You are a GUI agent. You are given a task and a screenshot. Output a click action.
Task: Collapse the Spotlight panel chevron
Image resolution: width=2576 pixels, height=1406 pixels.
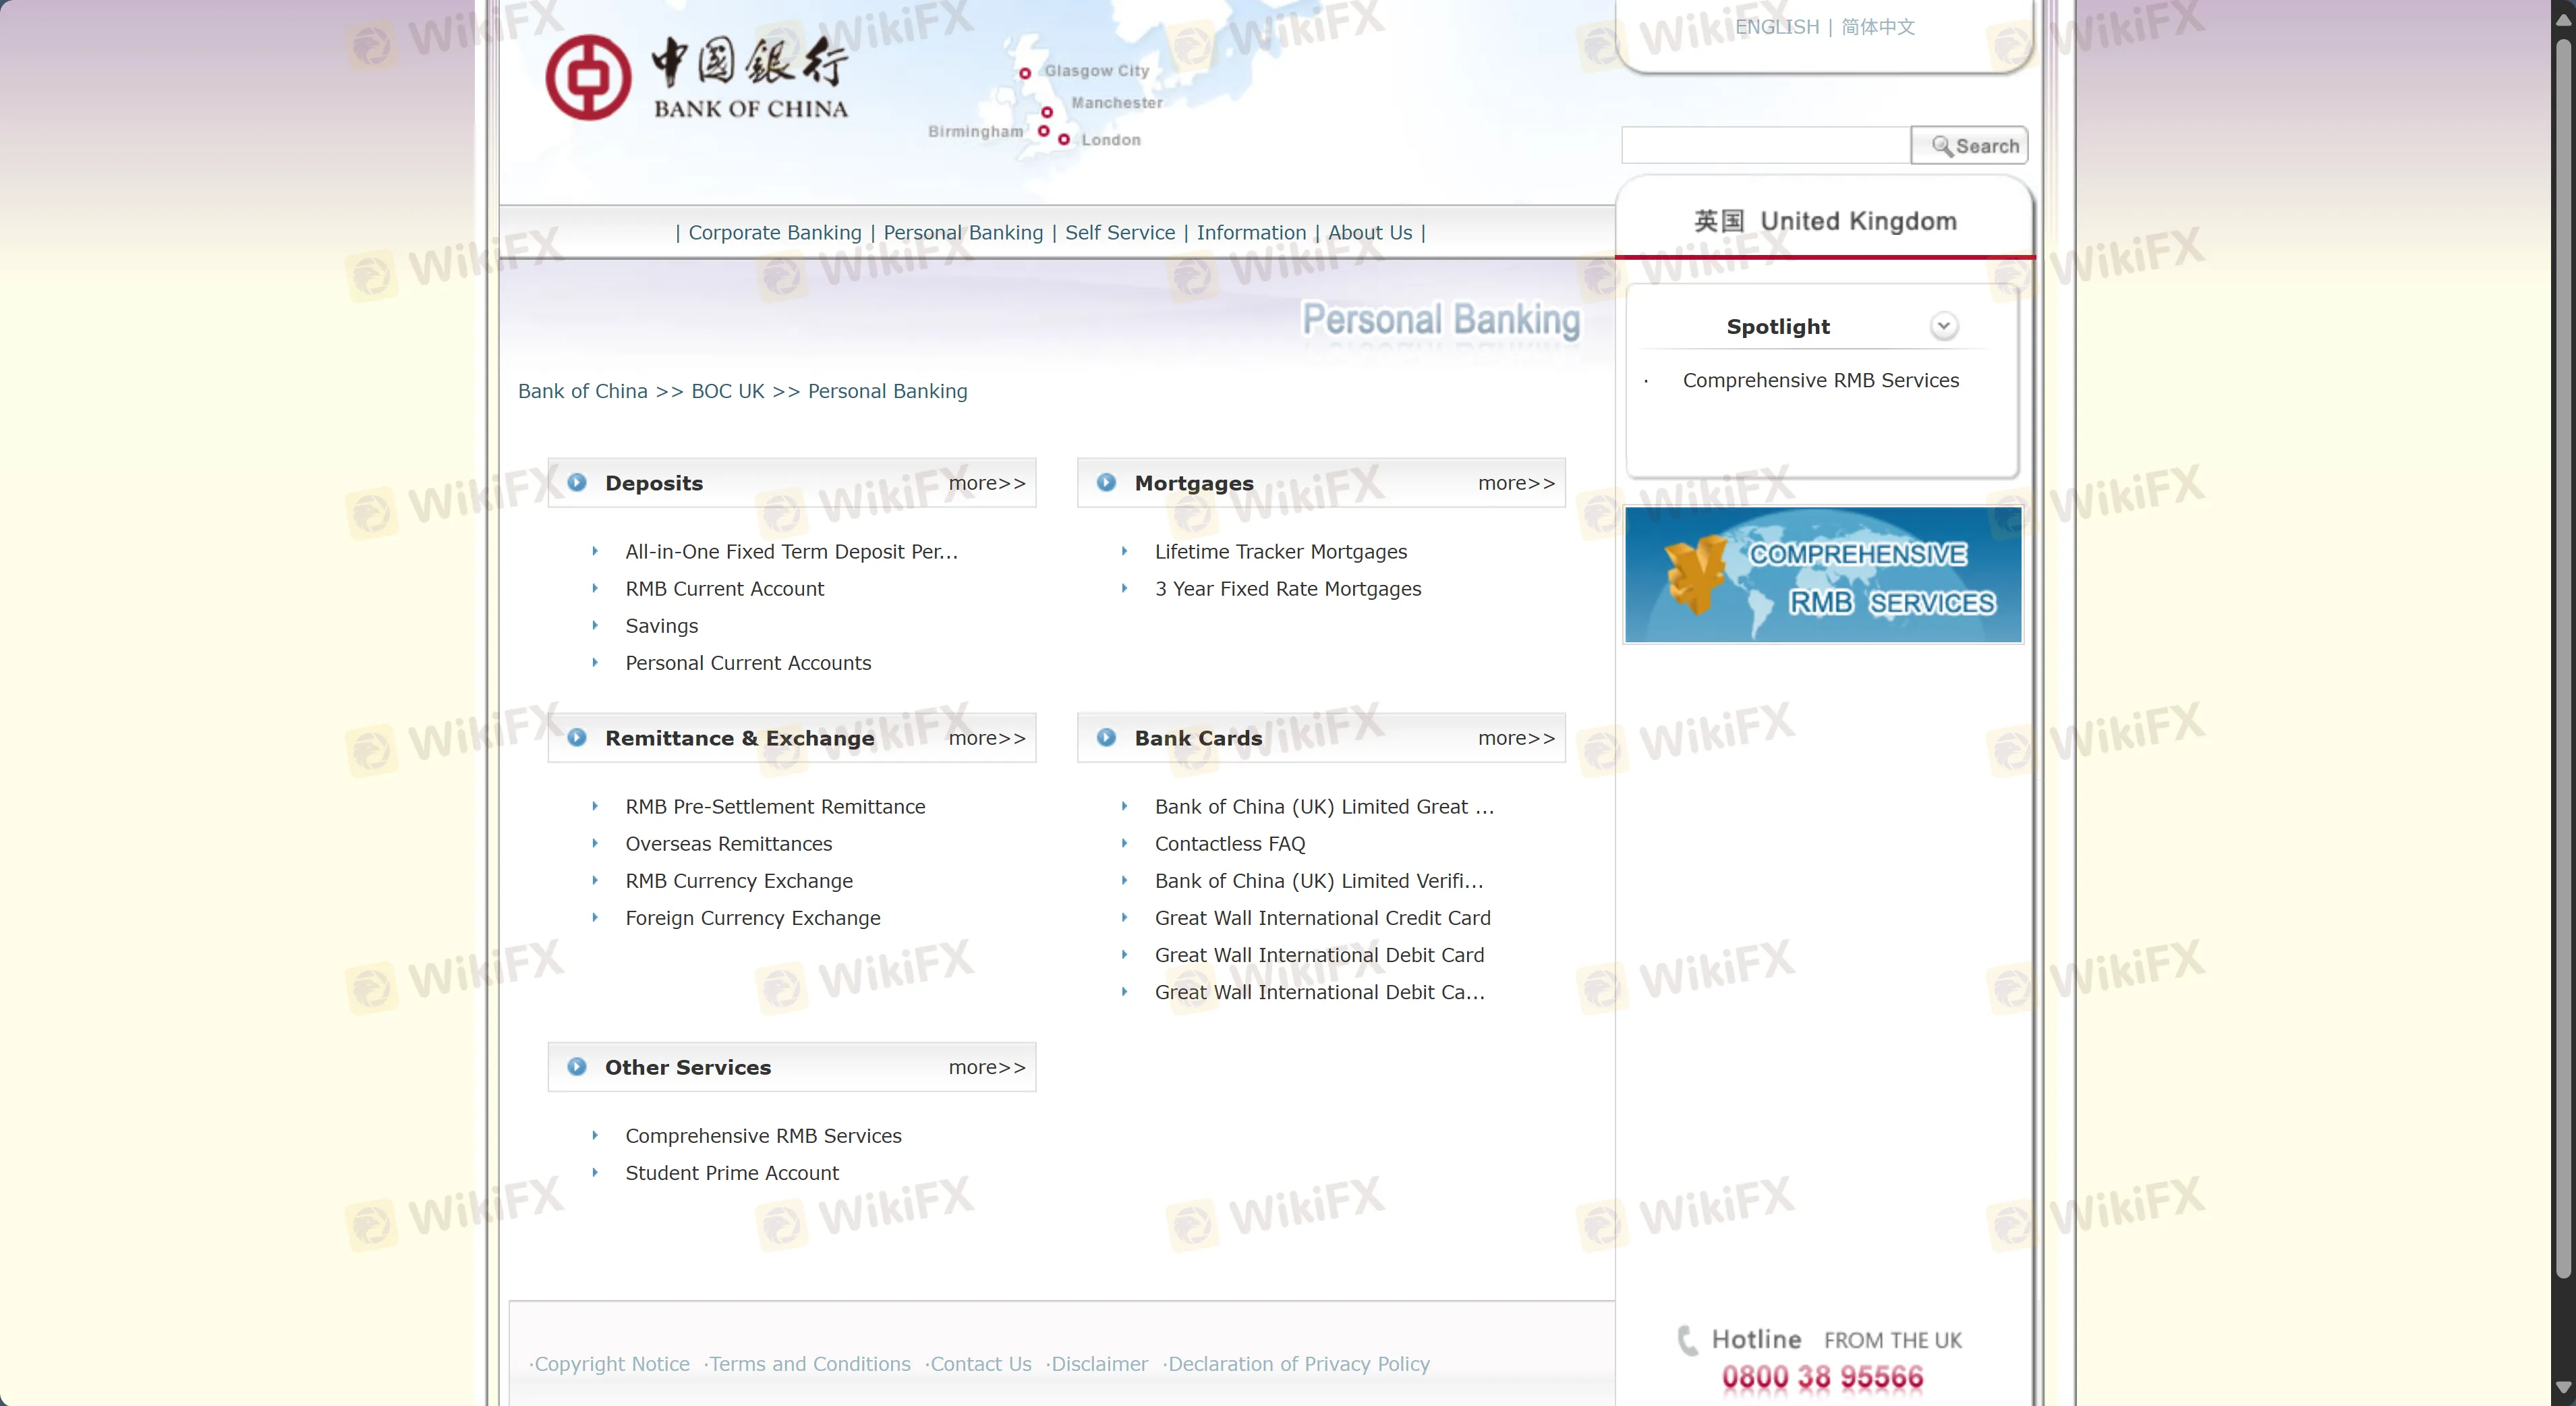click(1943, 326)
